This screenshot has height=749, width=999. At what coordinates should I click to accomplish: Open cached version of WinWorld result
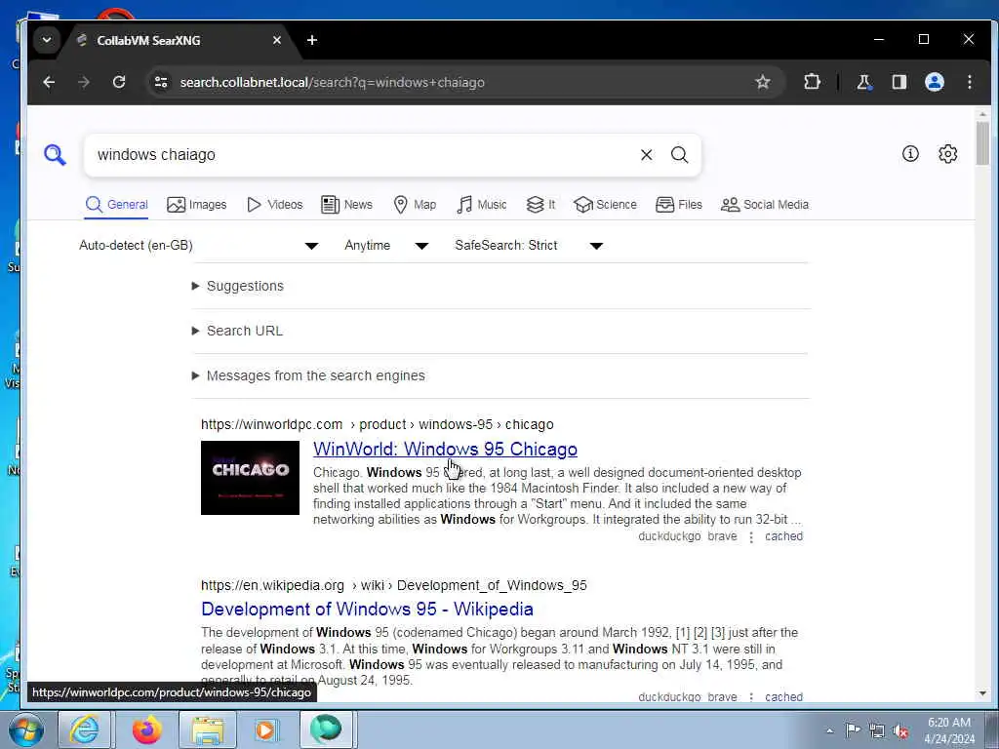pos(783,536)
